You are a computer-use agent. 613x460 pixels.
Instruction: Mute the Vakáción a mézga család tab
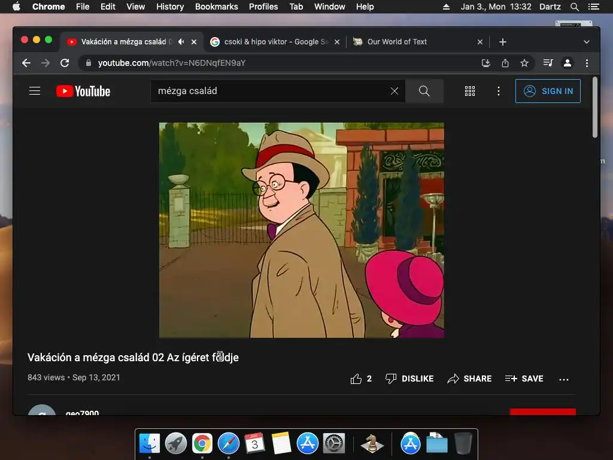point(181,42)
